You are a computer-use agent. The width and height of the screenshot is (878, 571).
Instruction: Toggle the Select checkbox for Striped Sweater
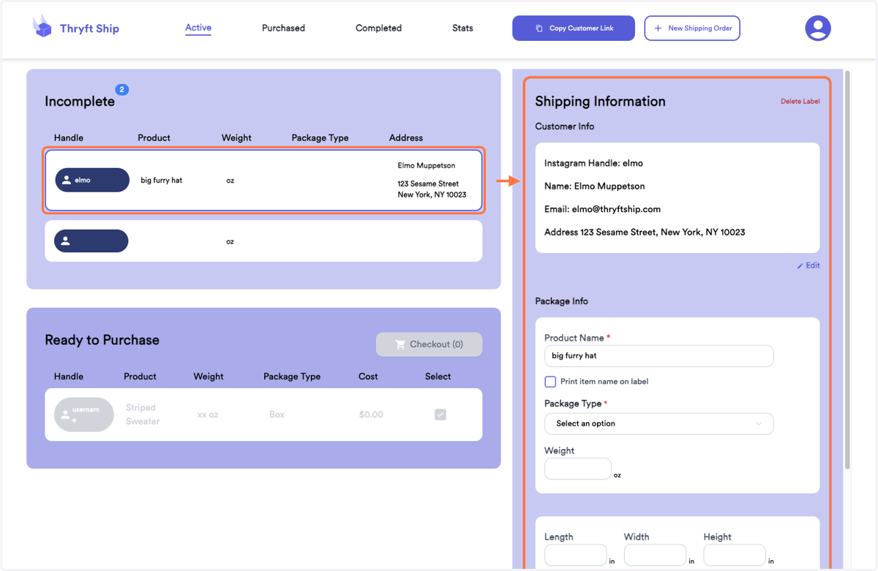pos(440,415)
